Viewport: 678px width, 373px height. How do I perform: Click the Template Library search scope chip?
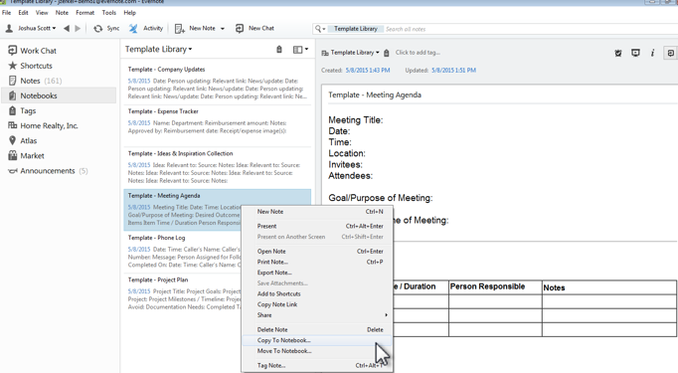pyautogui.click(x=356, y=29)
